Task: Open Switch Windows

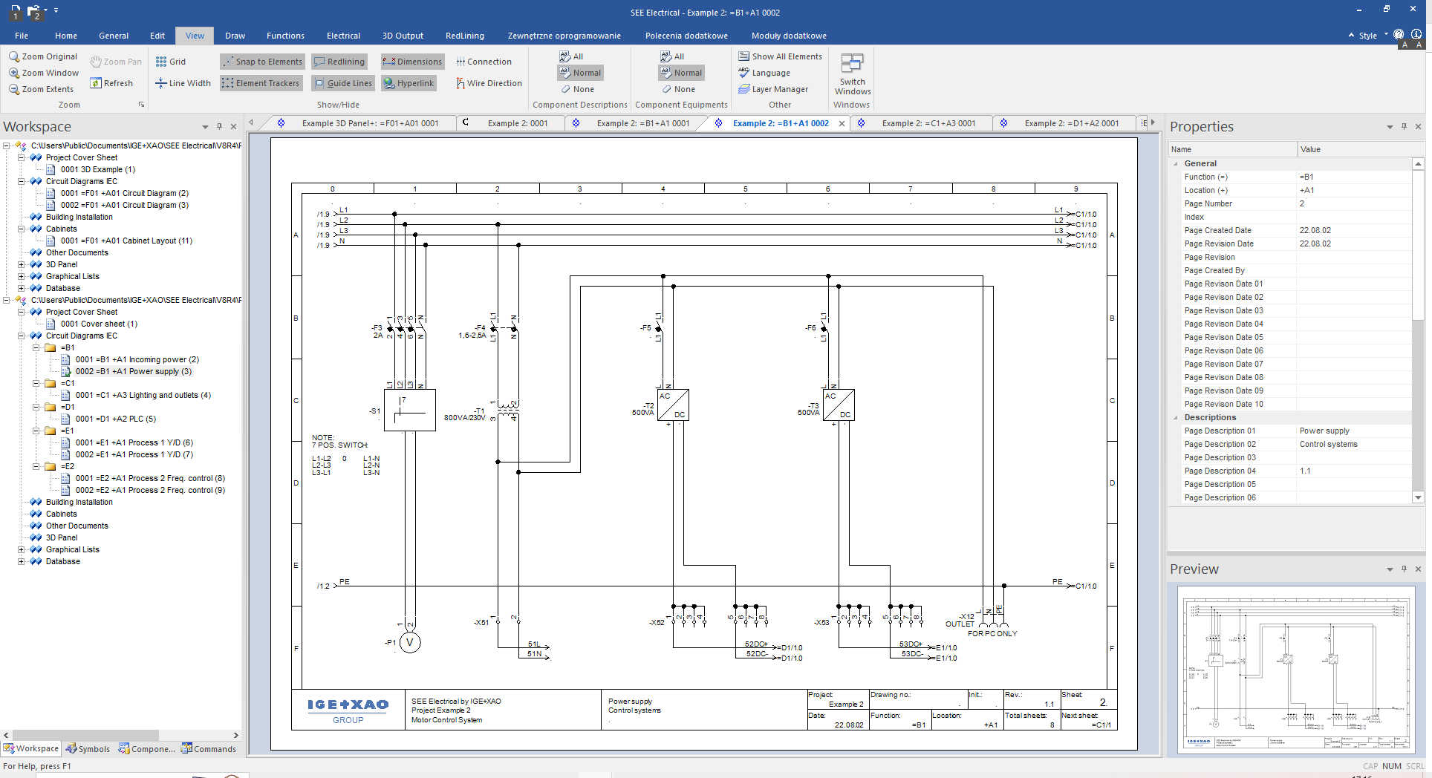Action: pos(852,74)
